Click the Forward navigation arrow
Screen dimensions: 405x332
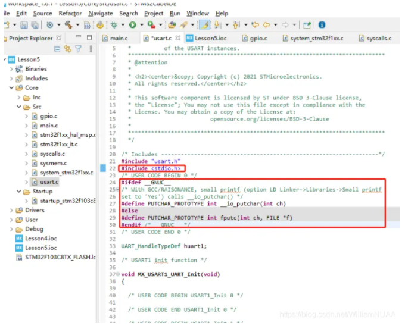pos(285,25)
